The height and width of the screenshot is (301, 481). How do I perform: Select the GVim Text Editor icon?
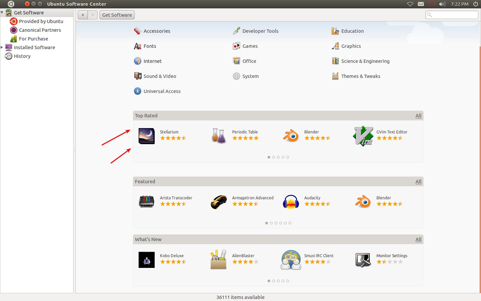363,136
